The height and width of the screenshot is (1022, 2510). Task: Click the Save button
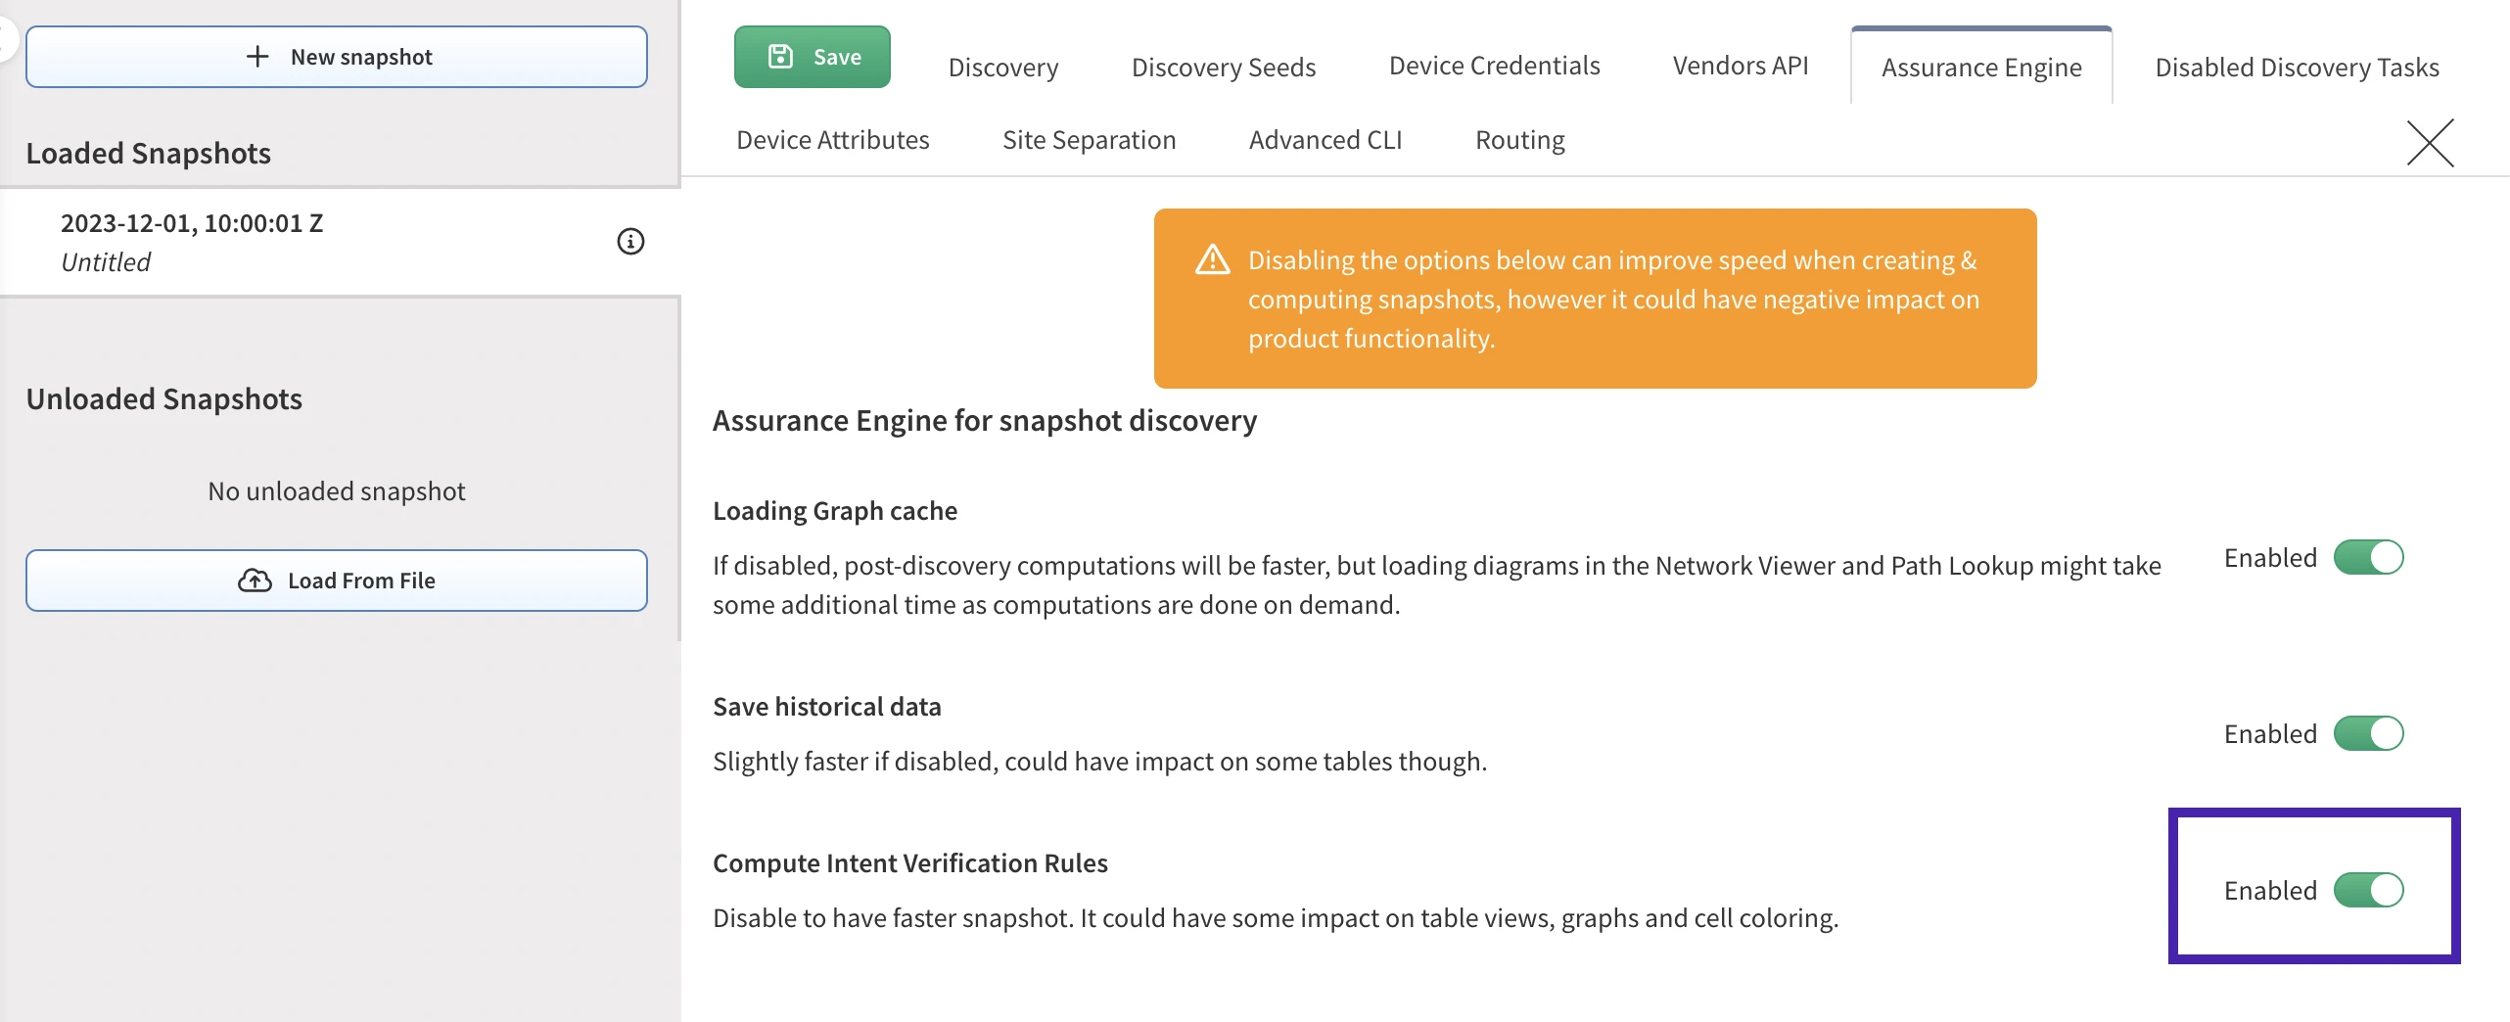[x=812, y=57]
